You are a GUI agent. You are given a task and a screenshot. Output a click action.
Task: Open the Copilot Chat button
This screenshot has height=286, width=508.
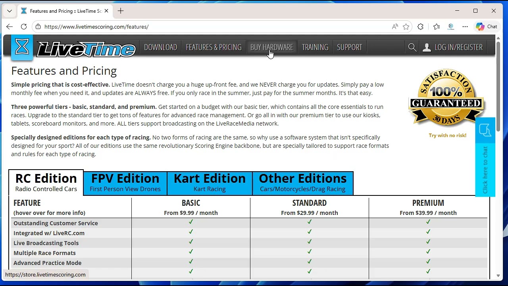click(487, 27)
